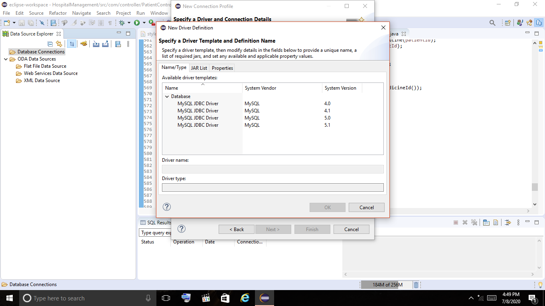This screenshot has width=545, height=306.
Task: Click Cancel in New Driver Definition dialog
Action: [367, 207]
